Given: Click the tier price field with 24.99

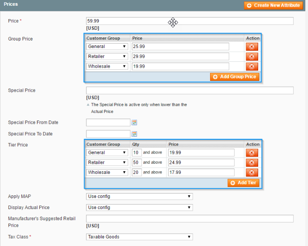Looking at the screenshot, I should (201, 162).
